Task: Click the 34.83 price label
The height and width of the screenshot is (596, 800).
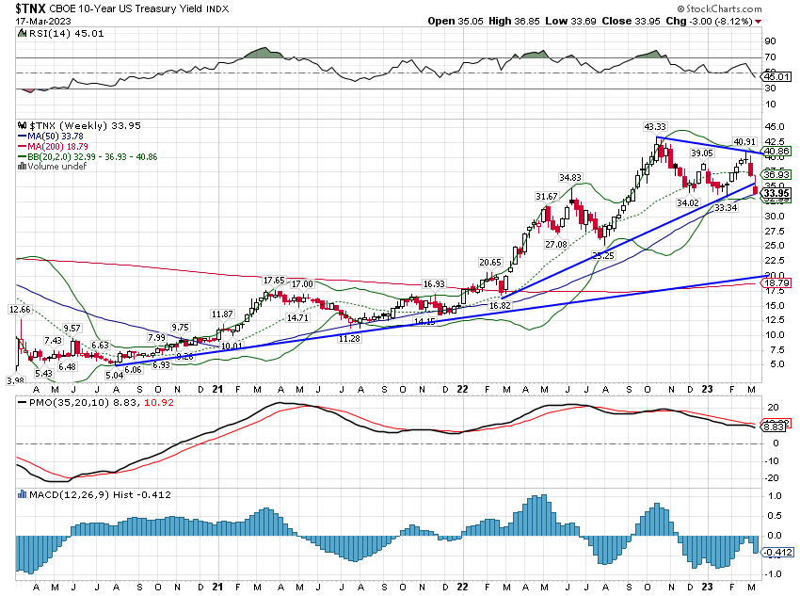Action: 570,178
